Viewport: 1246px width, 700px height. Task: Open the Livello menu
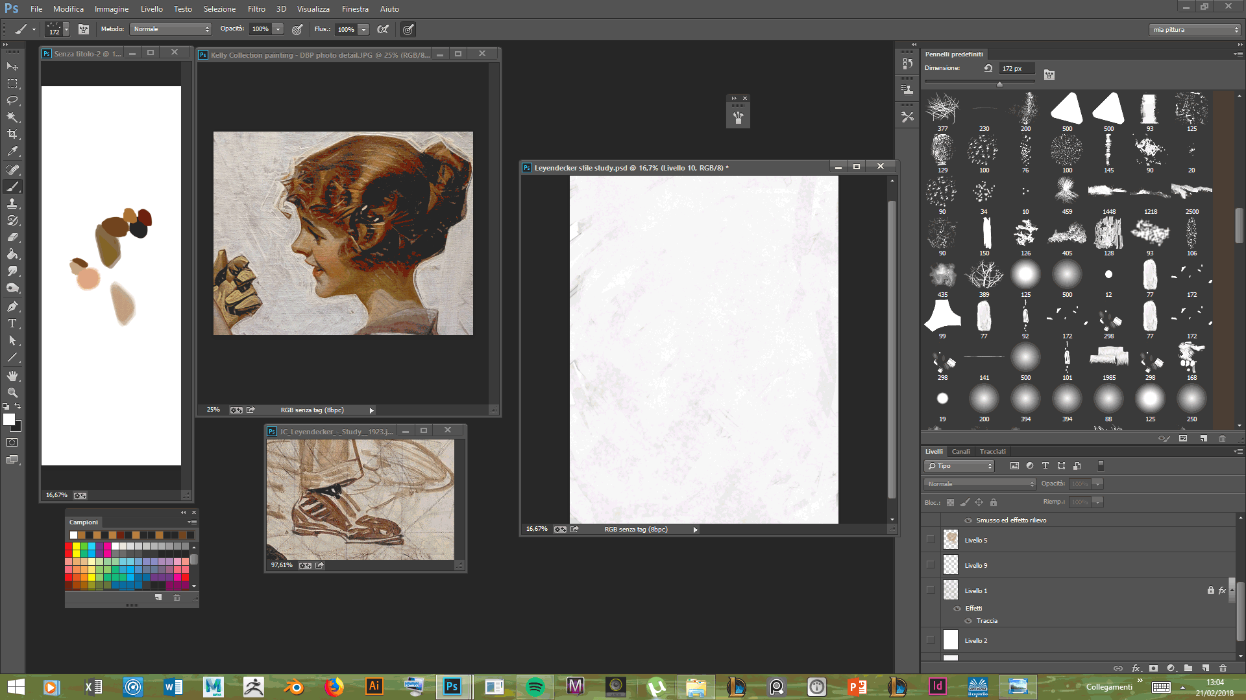tap(152, 9)
